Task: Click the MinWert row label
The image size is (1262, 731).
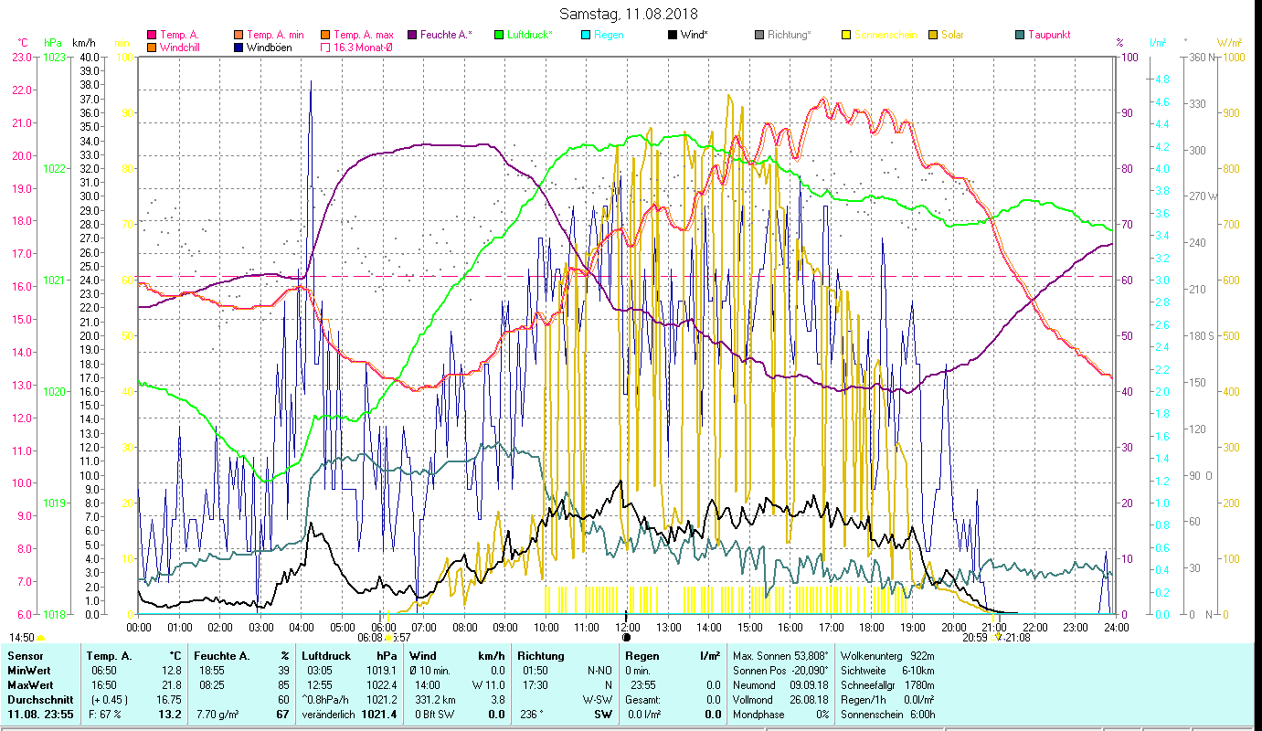Action: (x=29, y=671)
